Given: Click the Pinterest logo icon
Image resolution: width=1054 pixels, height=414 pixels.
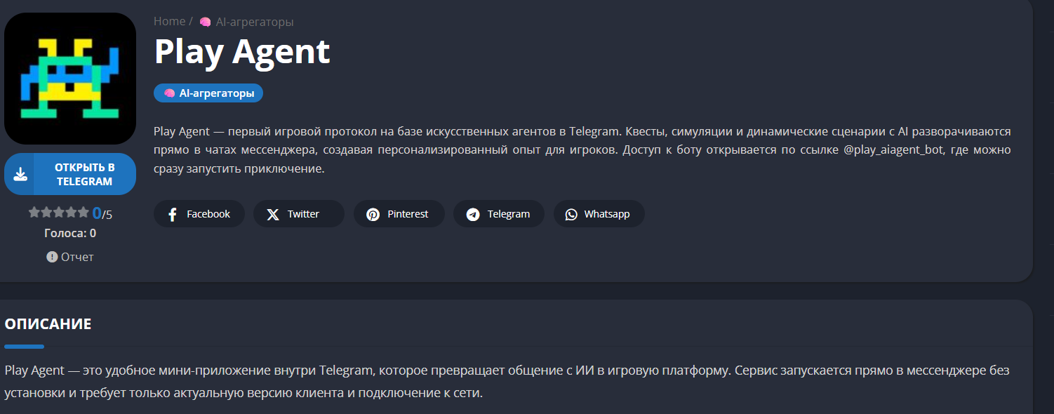Looking at the screenshot, I should pos(373,215).
